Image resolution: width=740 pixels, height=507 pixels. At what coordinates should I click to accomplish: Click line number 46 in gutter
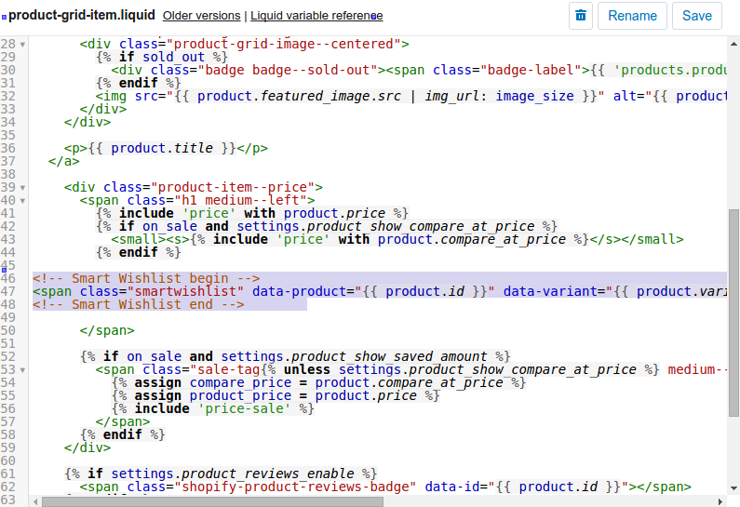(8, 278)
